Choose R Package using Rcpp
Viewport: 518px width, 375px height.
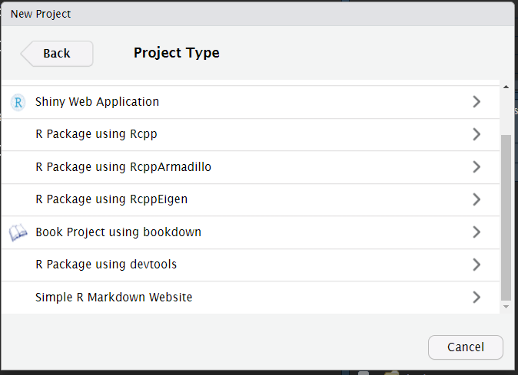pyautogui.click(x=251, y=134)
